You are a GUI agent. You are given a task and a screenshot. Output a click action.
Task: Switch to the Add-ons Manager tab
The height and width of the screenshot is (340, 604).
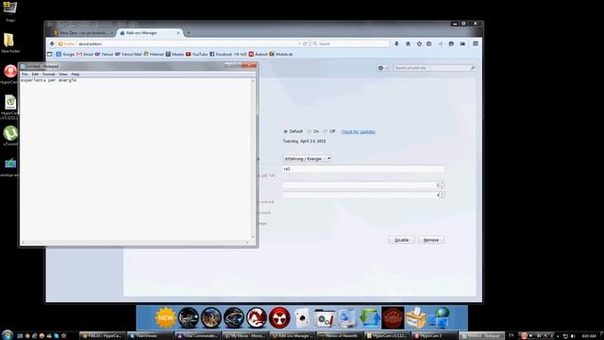click(x=150, y=33)
